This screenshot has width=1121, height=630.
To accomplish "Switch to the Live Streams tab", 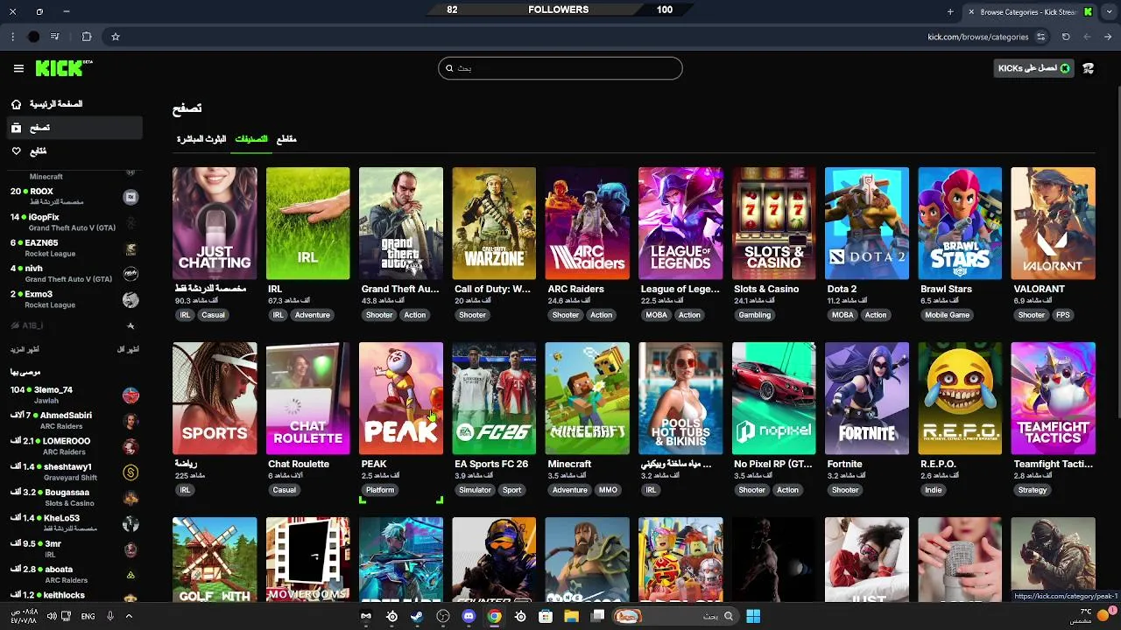I will 201,139.
